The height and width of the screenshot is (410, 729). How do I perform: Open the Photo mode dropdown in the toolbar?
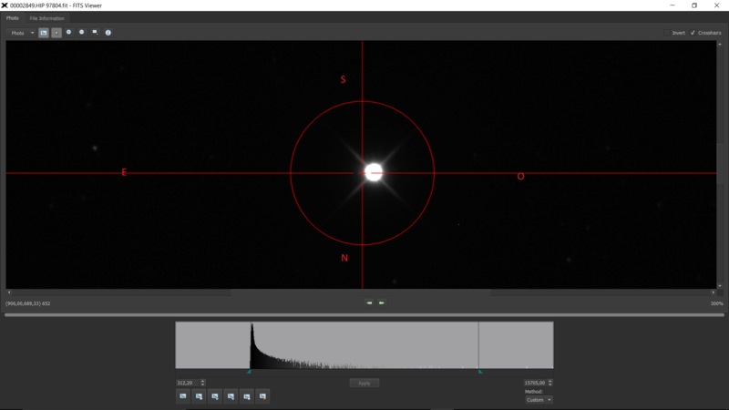21,33
